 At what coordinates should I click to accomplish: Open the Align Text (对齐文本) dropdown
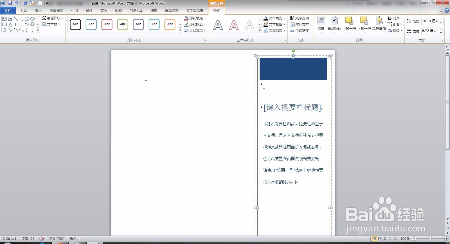click(x=301, y=24)
